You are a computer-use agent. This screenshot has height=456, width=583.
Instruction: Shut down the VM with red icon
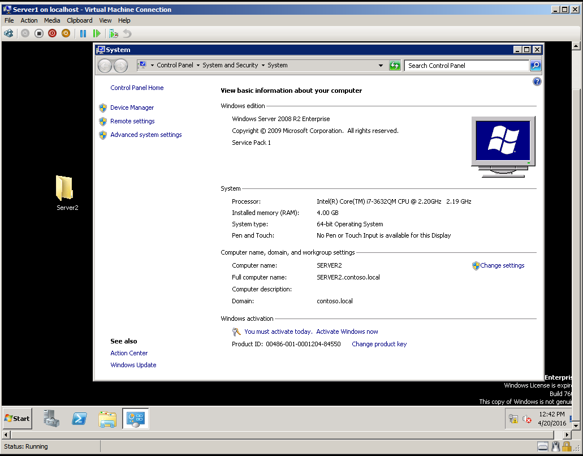pos(52,33)
